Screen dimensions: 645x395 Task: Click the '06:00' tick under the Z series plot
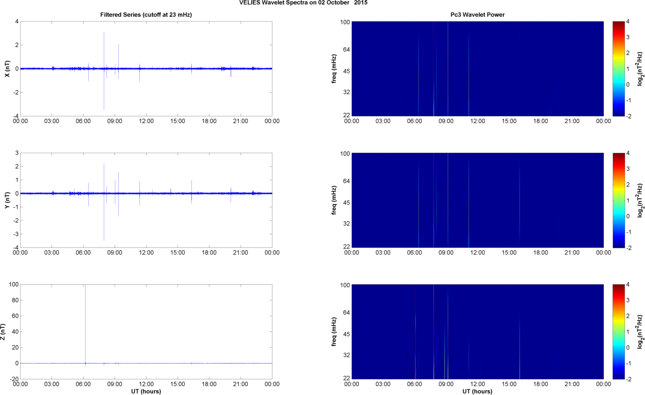coord(83,384)
